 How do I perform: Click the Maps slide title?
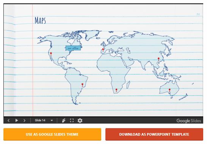[40, 20]
